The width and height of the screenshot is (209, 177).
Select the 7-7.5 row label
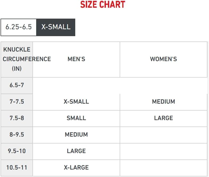[x=17, y=102]
